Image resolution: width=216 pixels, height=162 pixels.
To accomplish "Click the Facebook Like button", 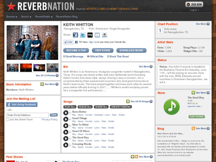I will click(68, 42).
